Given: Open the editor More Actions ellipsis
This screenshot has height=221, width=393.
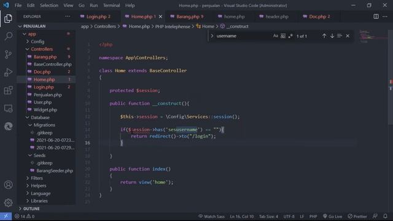Looking at the screenshot, I should [x=385, y=17].
